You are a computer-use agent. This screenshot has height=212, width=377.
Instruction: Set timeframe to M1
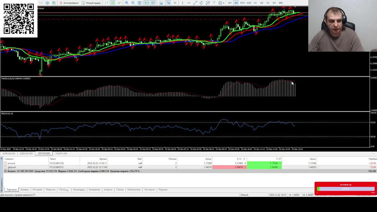point(230,3)
